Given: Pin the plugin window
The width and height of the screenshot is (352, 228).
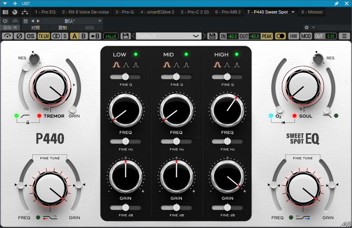Looking at the screenshot, I should tap(336, 3).
